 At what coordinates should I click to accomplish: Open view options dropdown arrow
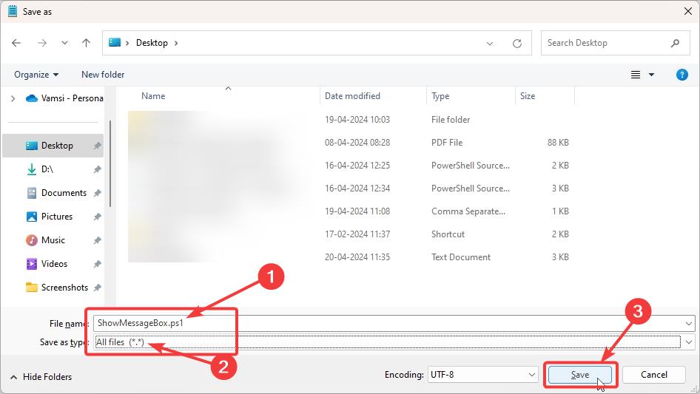(651, 75)
